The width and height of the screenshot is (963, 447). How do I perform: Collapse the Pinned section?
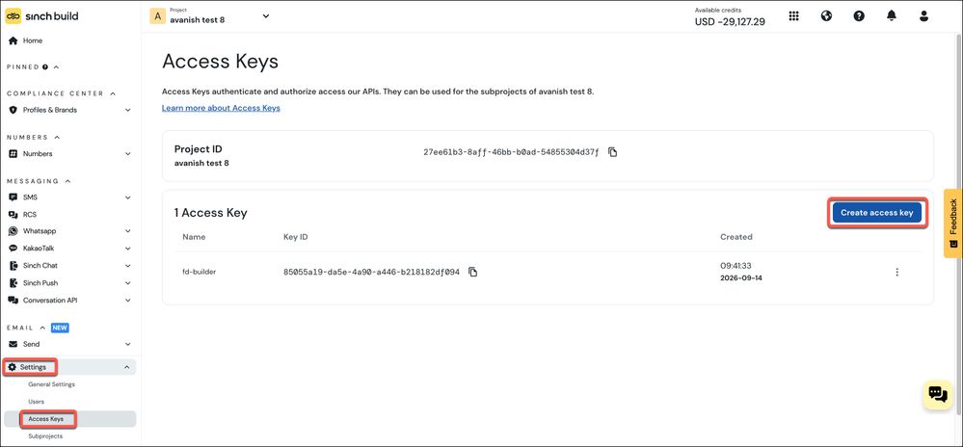[56, 66]
